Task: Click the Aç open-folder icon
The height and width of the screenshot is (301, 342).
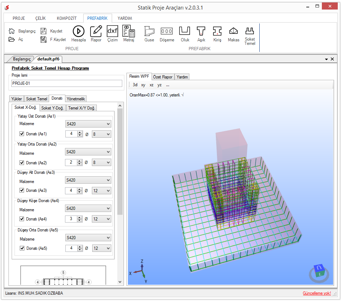Action: [x=12, y=39]
